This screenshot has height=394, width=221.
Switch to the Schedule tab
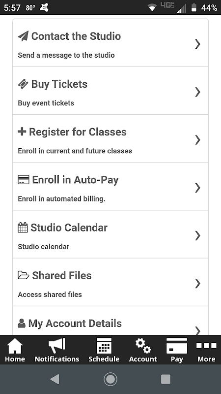(104, 350)
